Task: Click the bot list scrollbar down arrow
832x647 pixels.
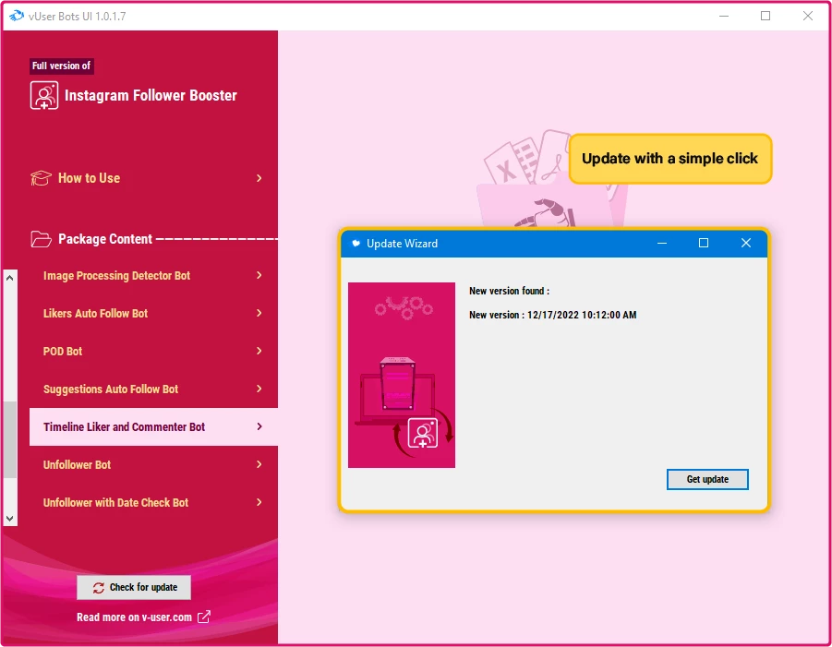Action: click(x=10, y=518)
